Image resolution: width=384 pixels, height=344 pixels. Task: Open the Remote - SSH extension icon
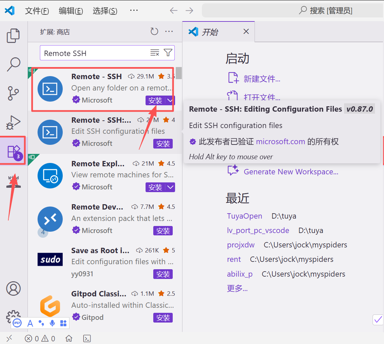pyautogui.click(x=50, y=89)
